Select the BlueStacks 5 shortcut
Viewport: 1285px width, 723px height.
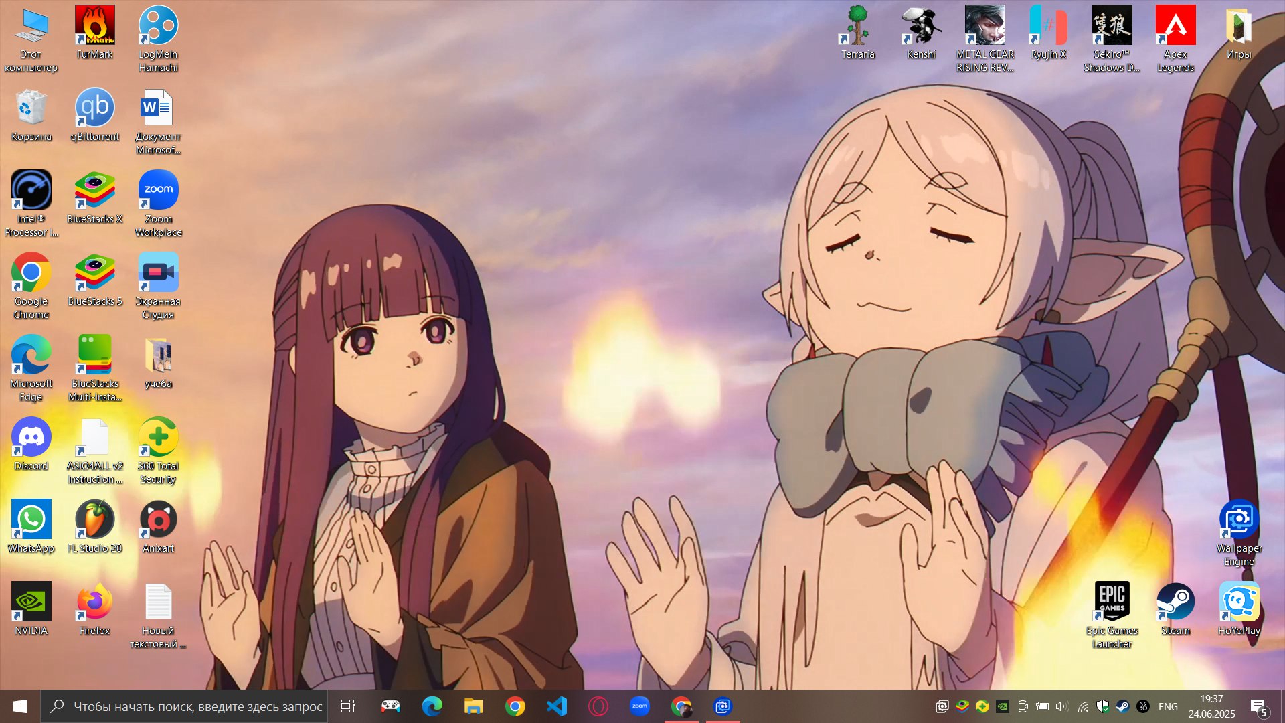coord(94,280)
